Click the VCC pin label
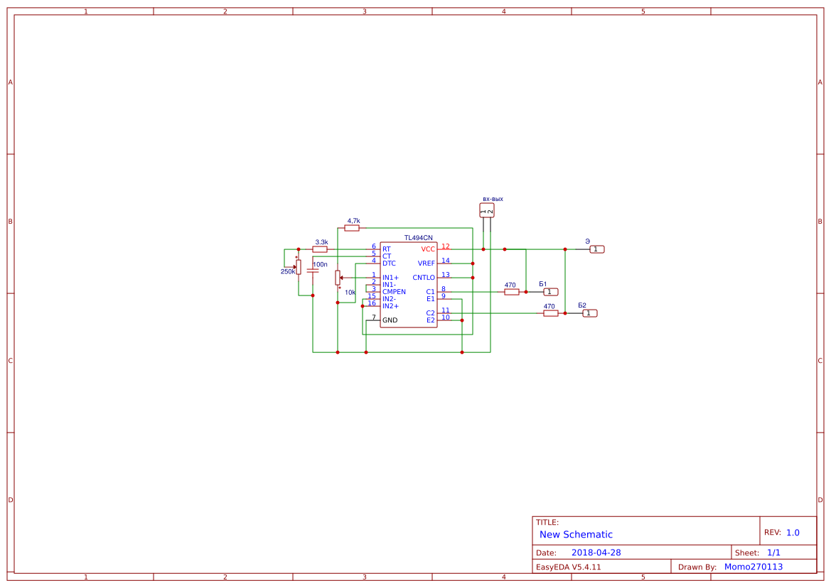 coord(428,249)
